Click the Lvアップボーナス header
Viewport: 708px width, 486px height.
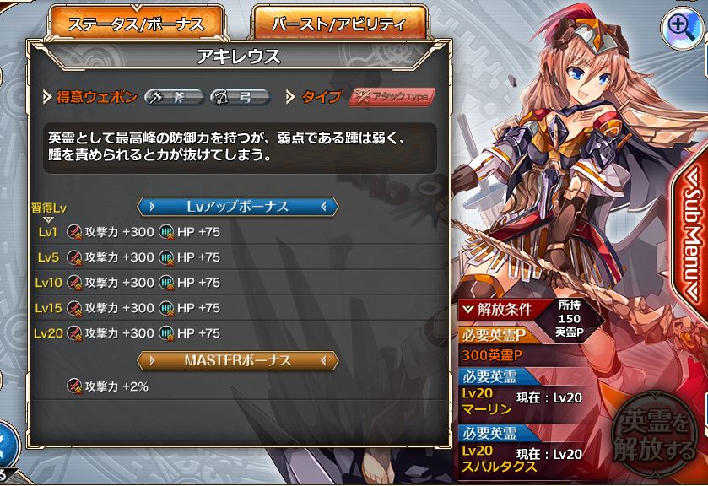237,207
